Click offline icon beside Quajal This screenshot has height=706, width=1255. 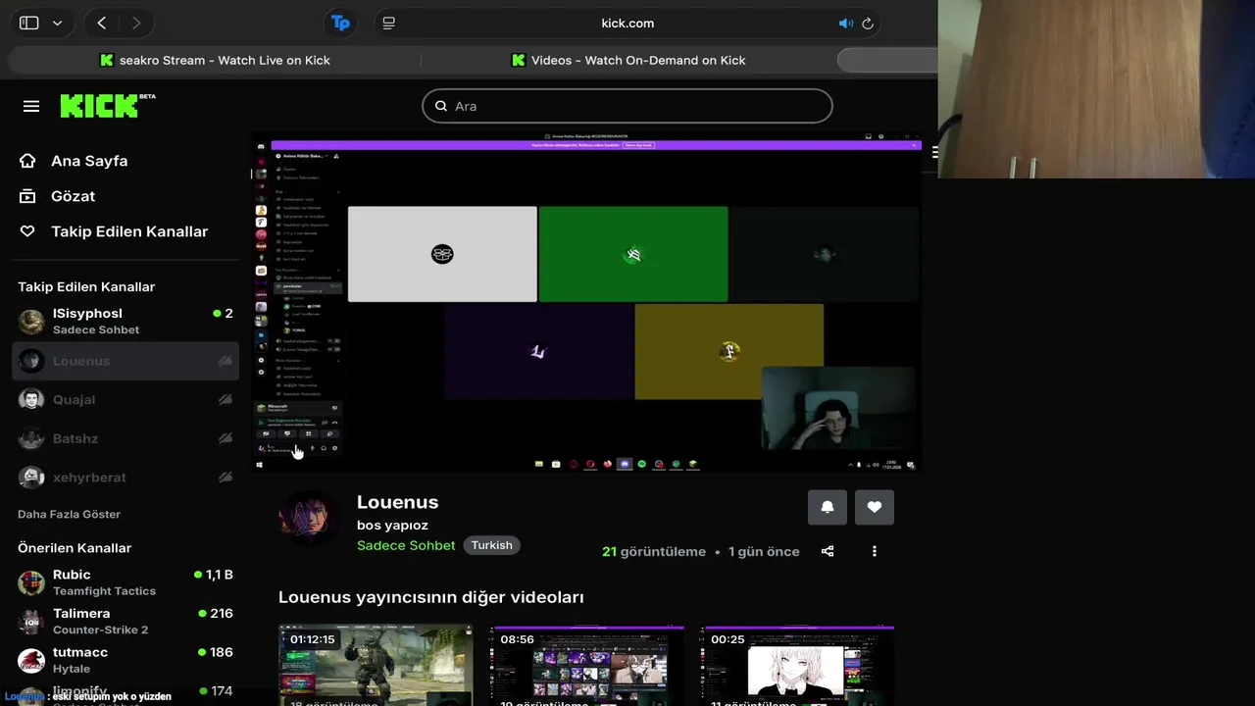[x=226, y=399]
